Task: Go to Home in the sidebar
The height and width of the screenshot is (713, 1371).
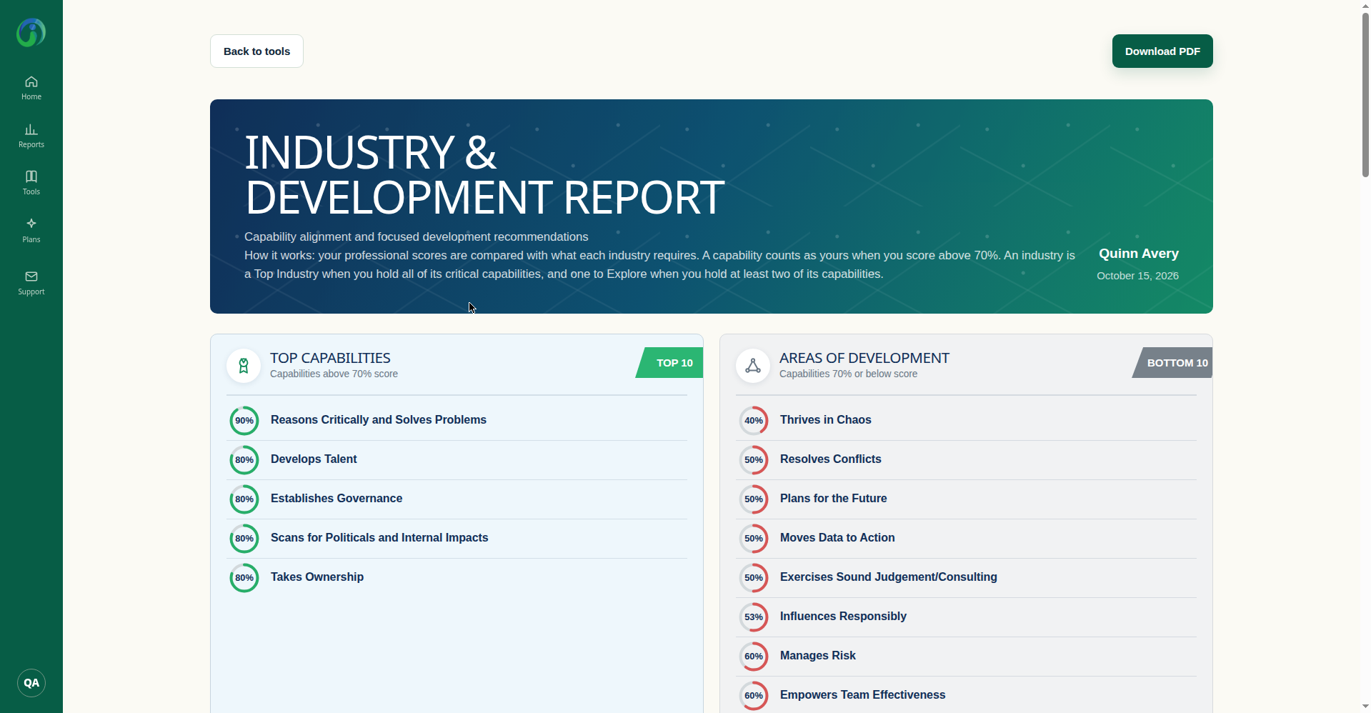Action: pos(31,88)
